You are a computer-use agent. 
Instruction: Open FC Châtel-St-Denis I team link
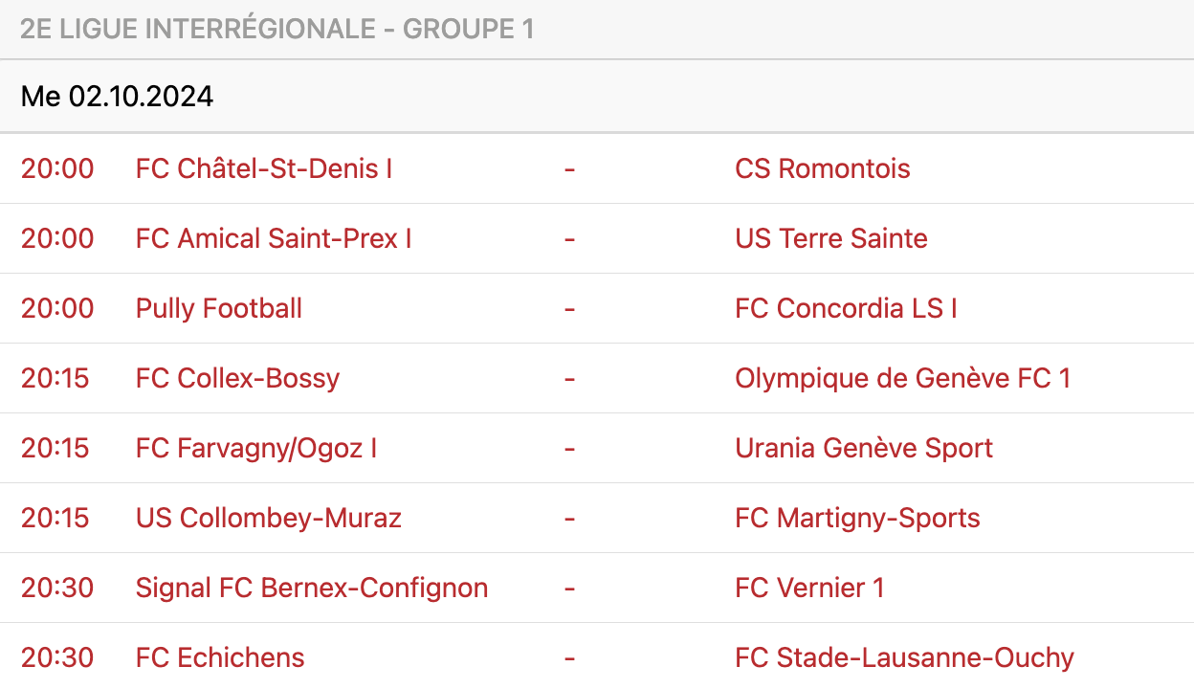pyautogui.click(x=264, y=168)
